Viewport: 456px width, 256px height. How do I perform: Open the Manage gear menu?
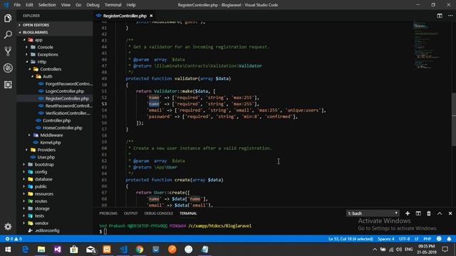coord(8,226)
